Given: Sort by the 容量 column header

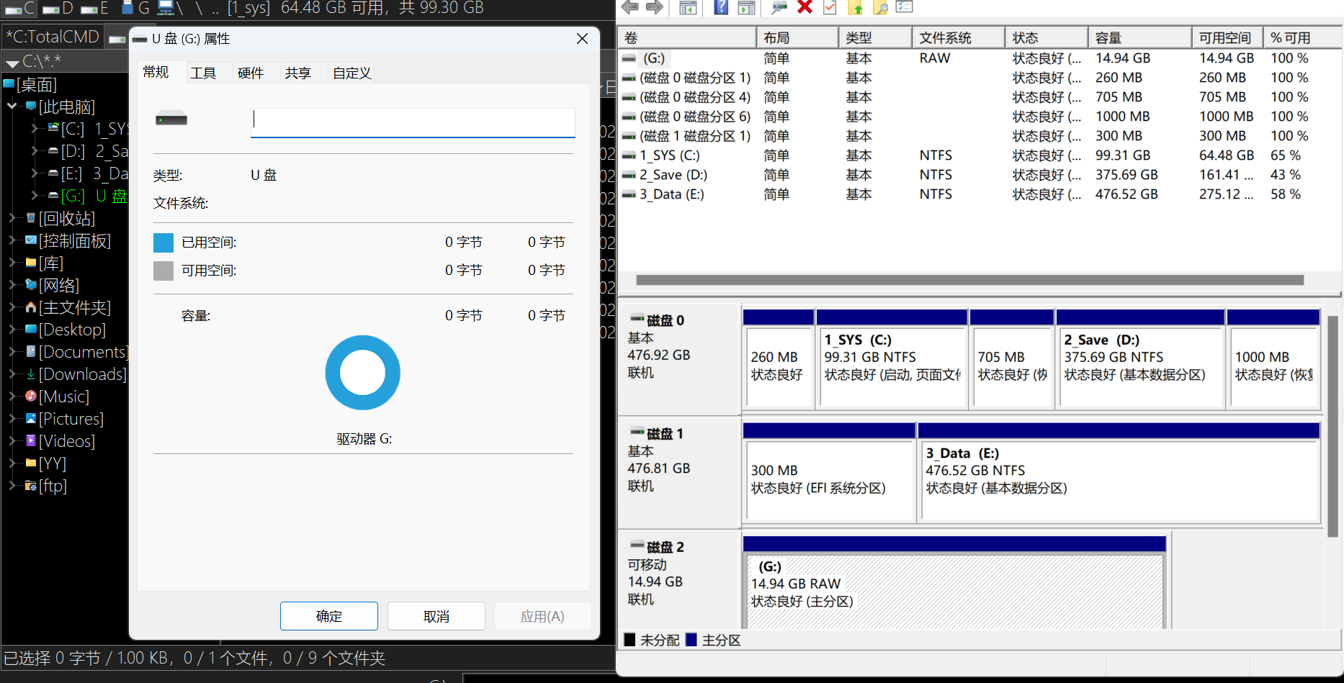Looking at the screenshot, I should (x=1139, y=38).
